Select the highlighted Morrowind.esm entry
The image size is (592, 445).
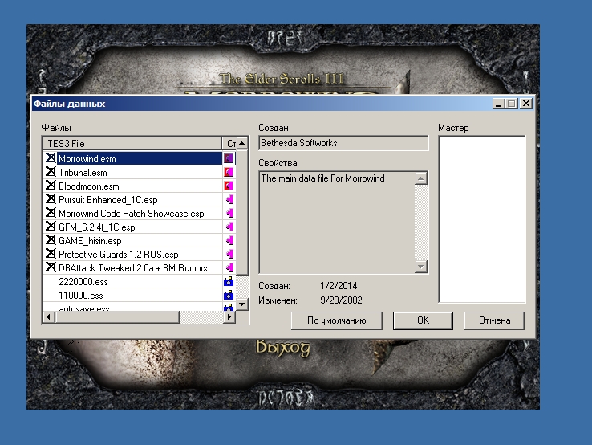[140, 159]
